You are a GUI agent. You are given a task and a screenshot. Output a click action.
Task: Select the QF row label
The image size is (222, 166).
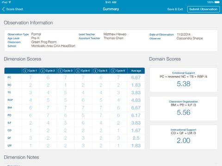[9, 138]
